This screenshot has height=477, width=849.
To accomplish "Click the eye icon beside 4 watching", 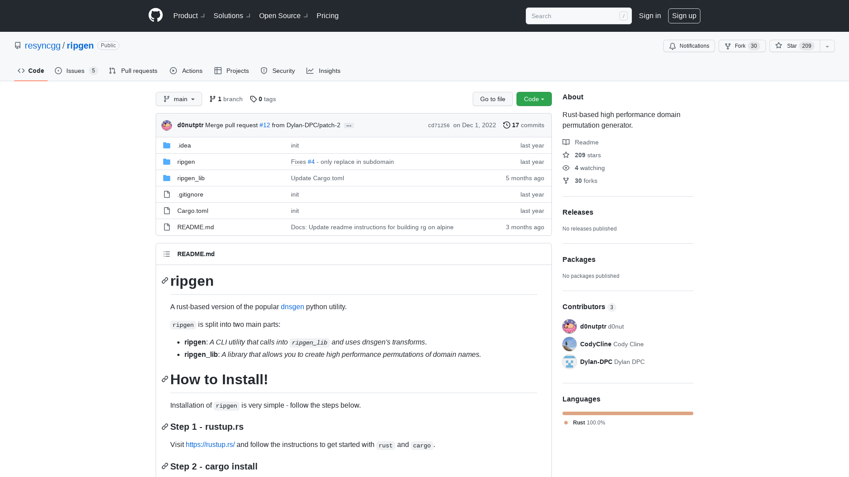I will coord(566,168).
